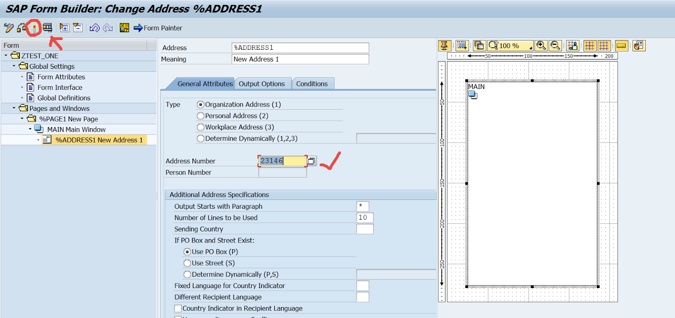Click the MAIN label on the canvas

[476, 86]
